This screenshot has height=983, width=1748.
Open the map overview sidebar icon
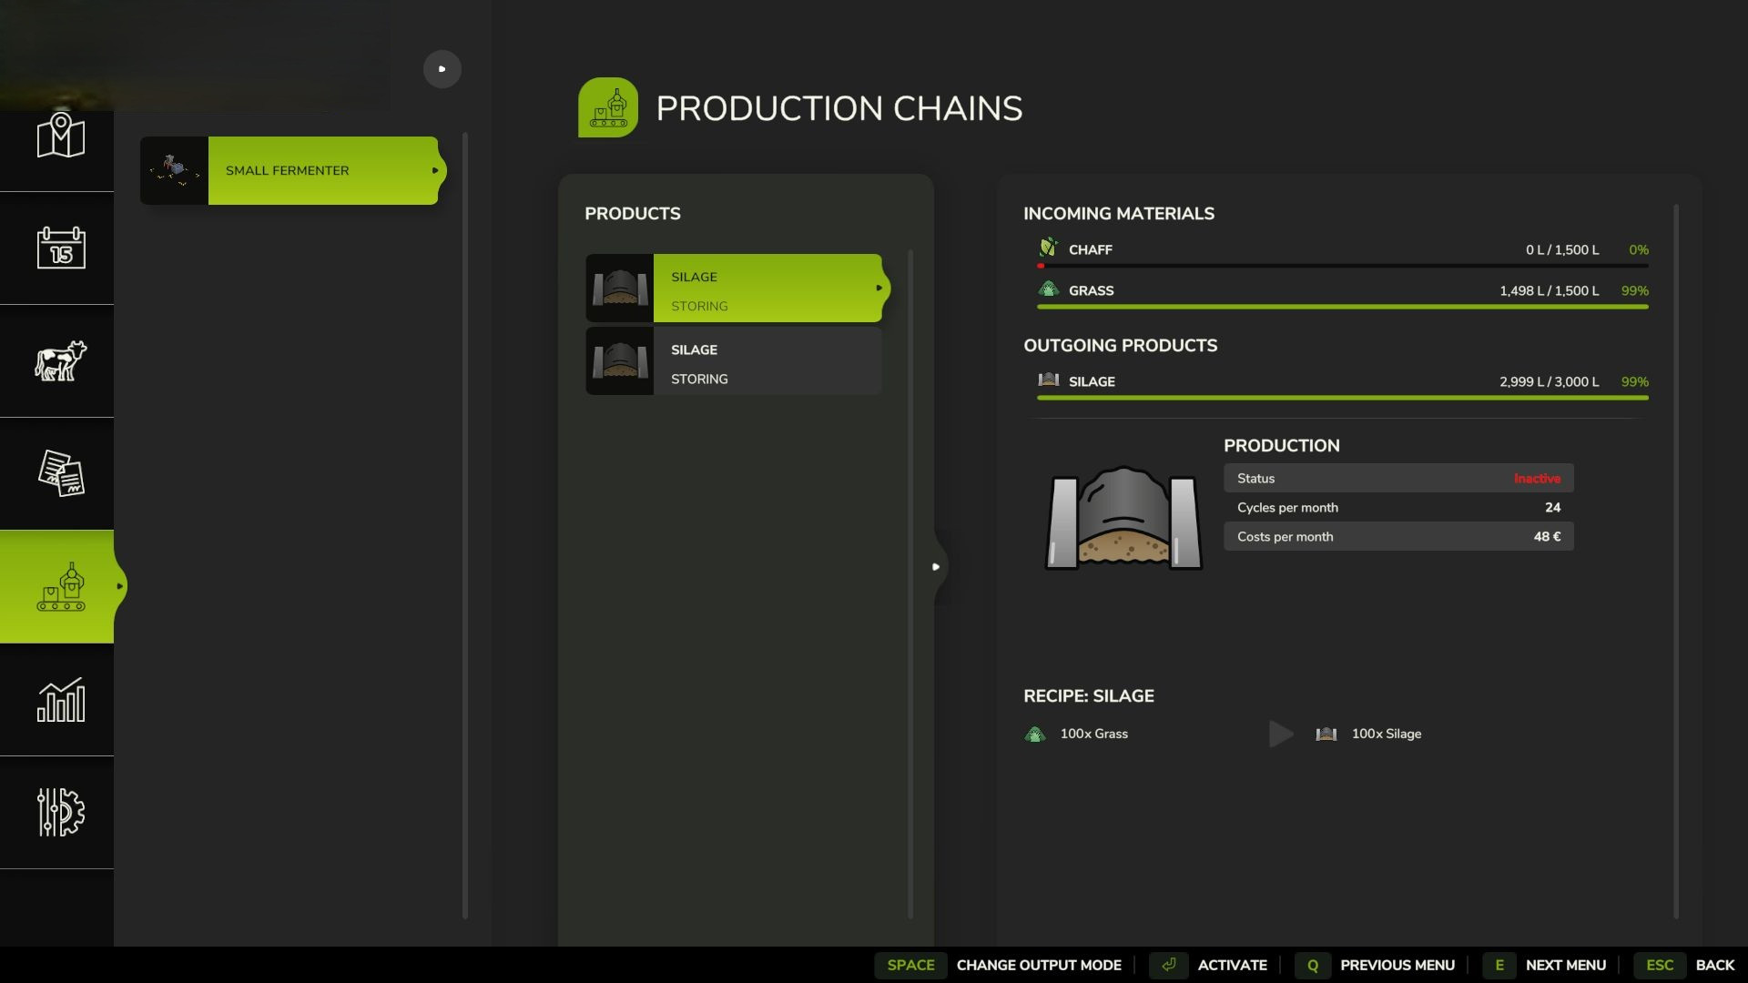pyautogui.click(x=60, y=136)
